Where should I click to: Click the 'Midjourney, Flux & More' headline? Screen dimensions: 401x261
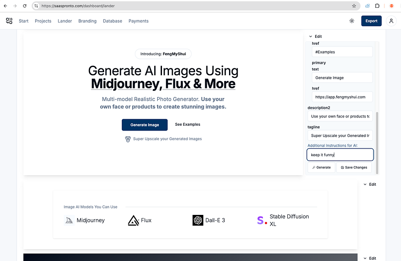coord(163,84)
